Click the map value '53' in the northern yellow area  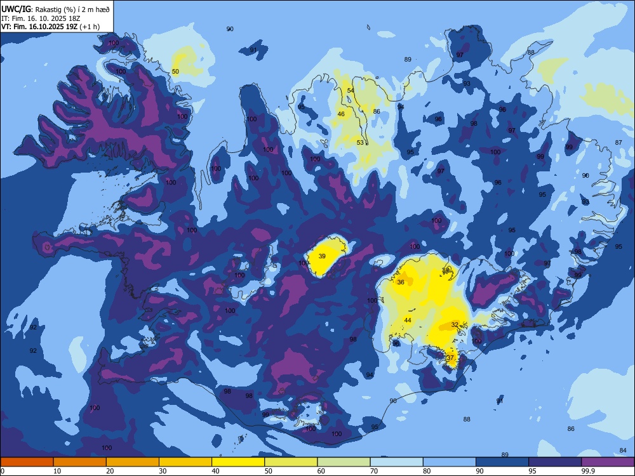pyautogui.click(x=360, y=142)
